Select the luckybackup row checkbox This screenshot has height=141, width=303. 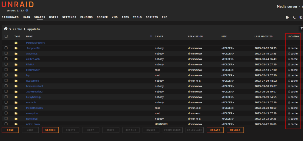6,97
